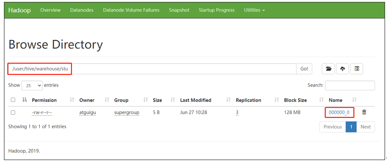Viewport: 387px width, 162px height.
Task: Expand the Utilities menu in navbar
Action: click(254, 10)
